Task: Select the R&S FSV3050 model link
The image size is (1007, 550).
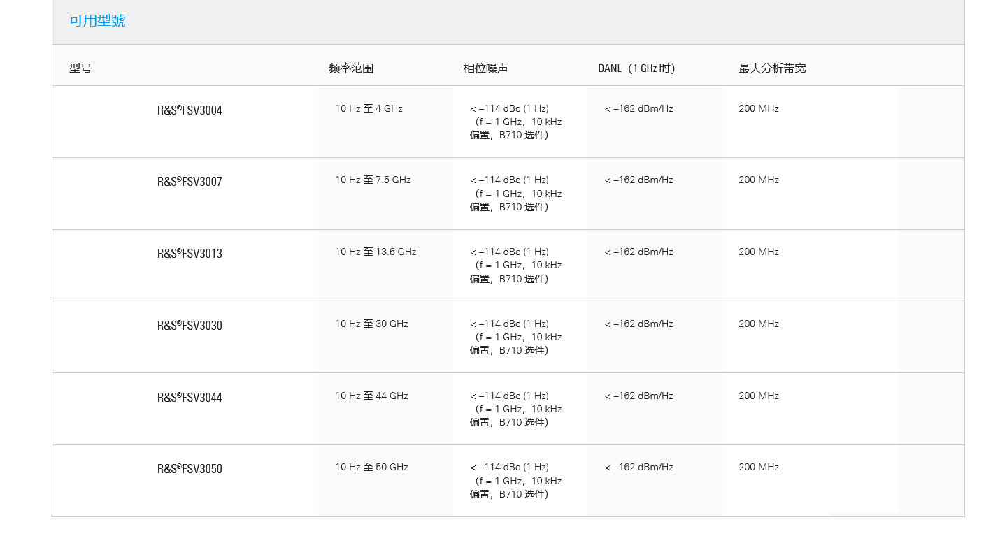Action: point(190,469)
